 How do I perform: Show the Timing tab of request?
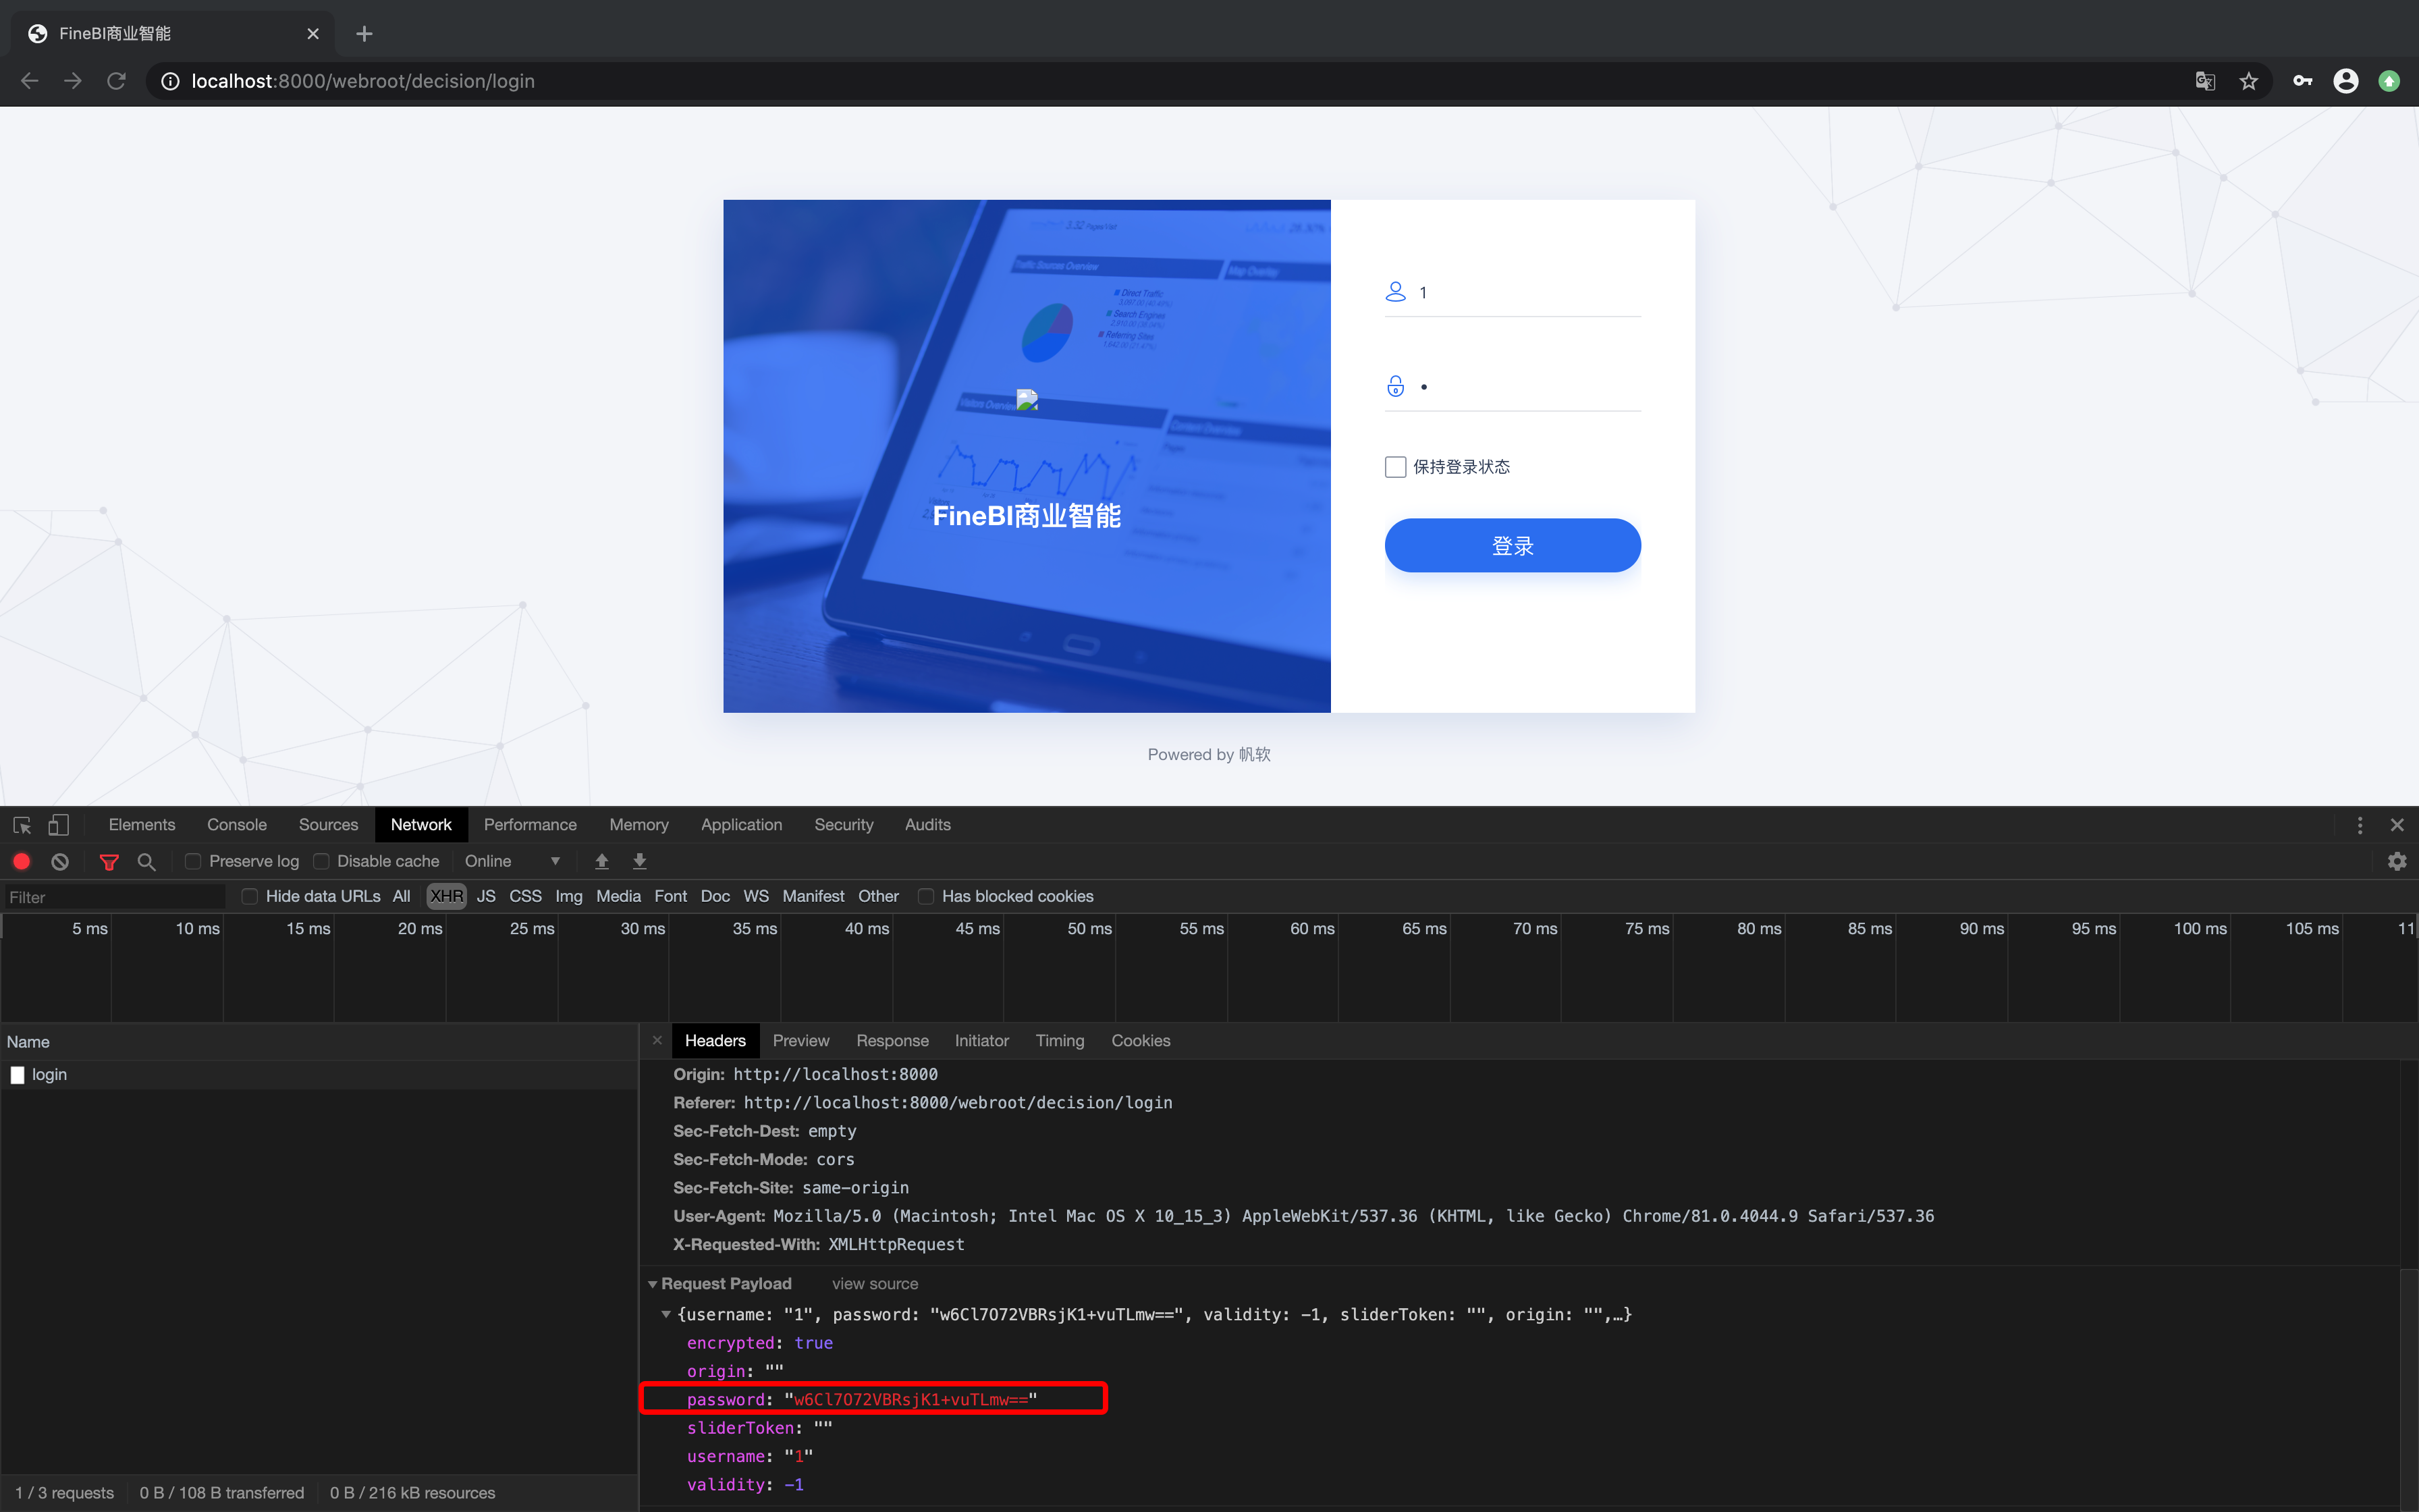(x=1060, y=1041)
